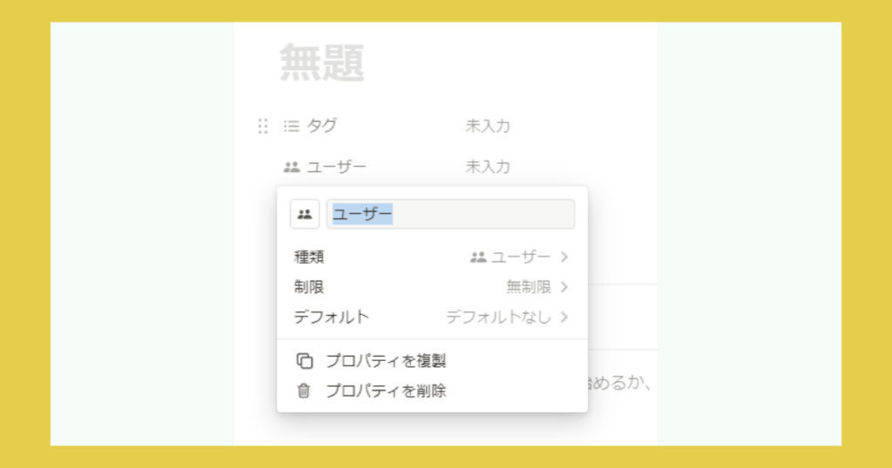
Task: Expand the 制限 chevron arrow
Action: pyautogui.click(x=564, y=287)
